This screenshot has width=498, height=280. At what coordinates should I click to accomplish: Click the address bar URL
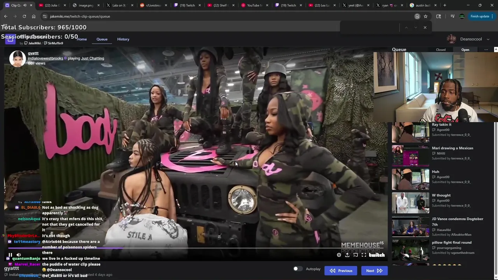click(80, 16)
